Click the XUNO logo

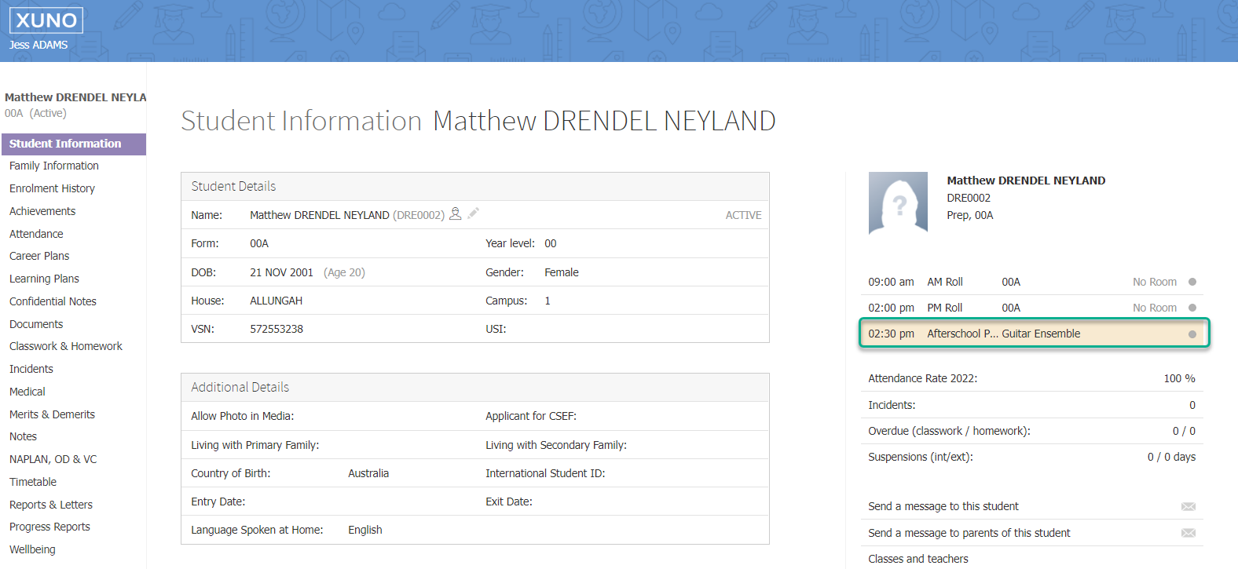(x=46, y=20)
